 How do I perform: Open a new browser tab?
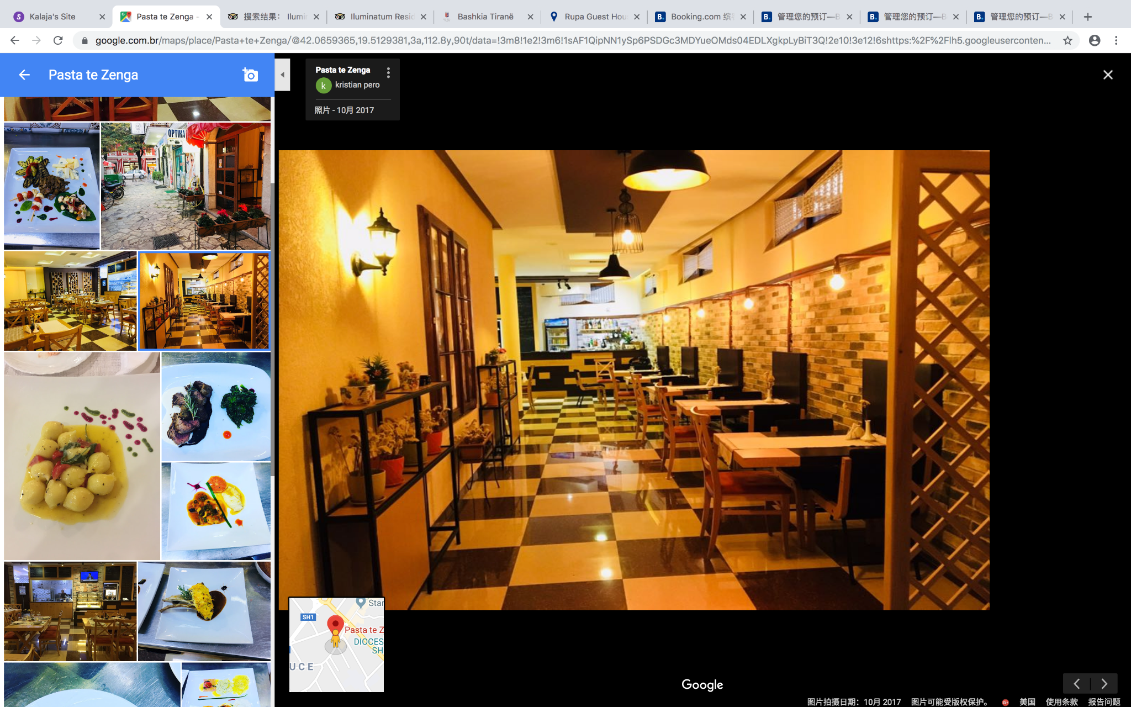tap(1087, 17)
